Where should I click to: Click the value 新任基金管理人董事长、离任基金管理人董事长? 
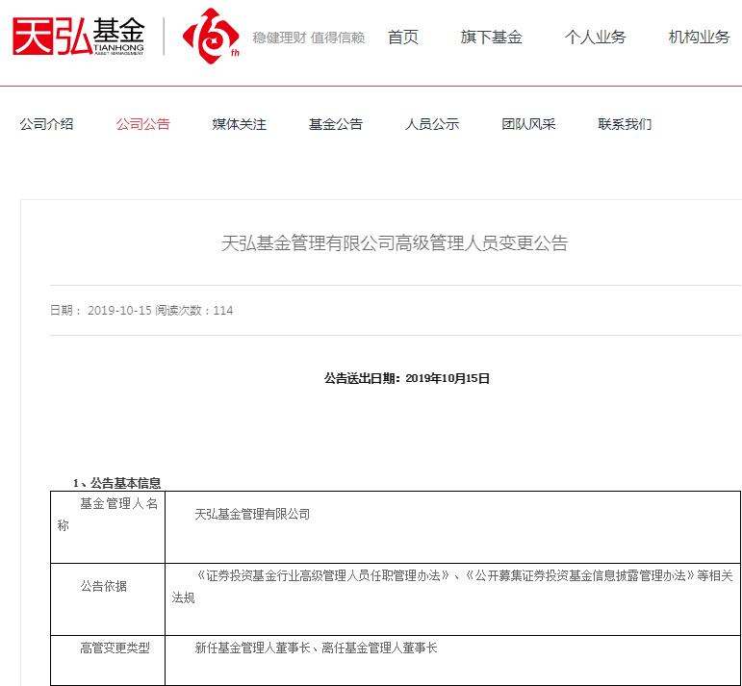[x=316, y=648]
